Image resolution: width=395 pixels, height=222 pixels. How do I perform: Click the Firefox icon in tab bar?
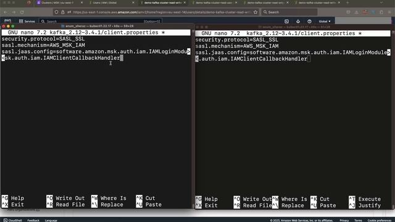tap(29, 2)
